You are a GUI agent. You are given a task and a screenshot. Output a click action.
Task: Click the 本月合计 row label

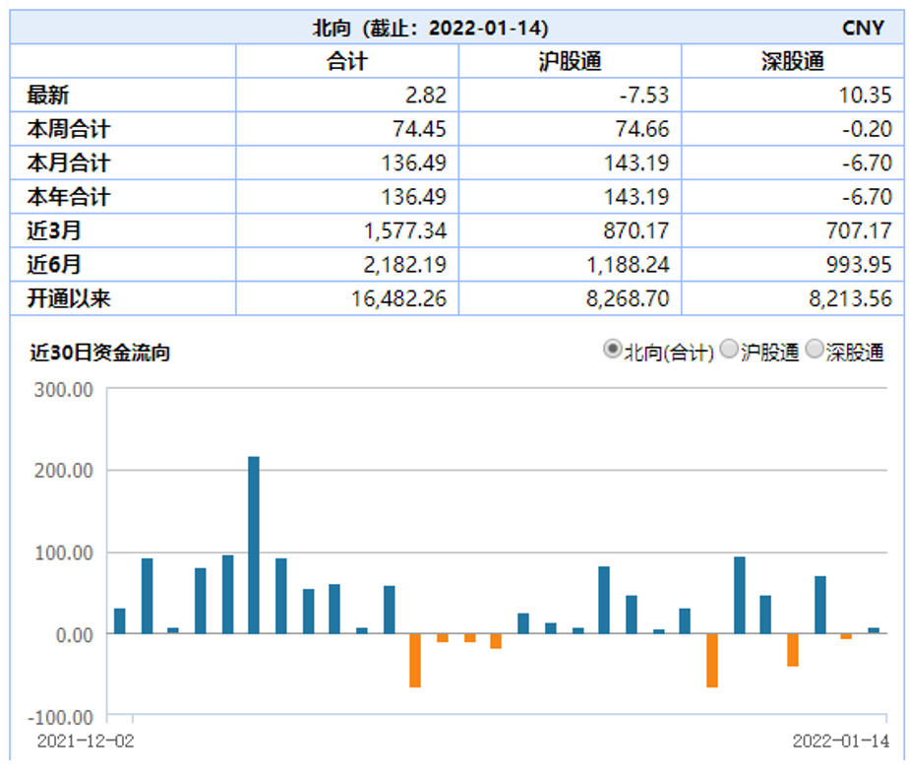(x=69, y=163)
